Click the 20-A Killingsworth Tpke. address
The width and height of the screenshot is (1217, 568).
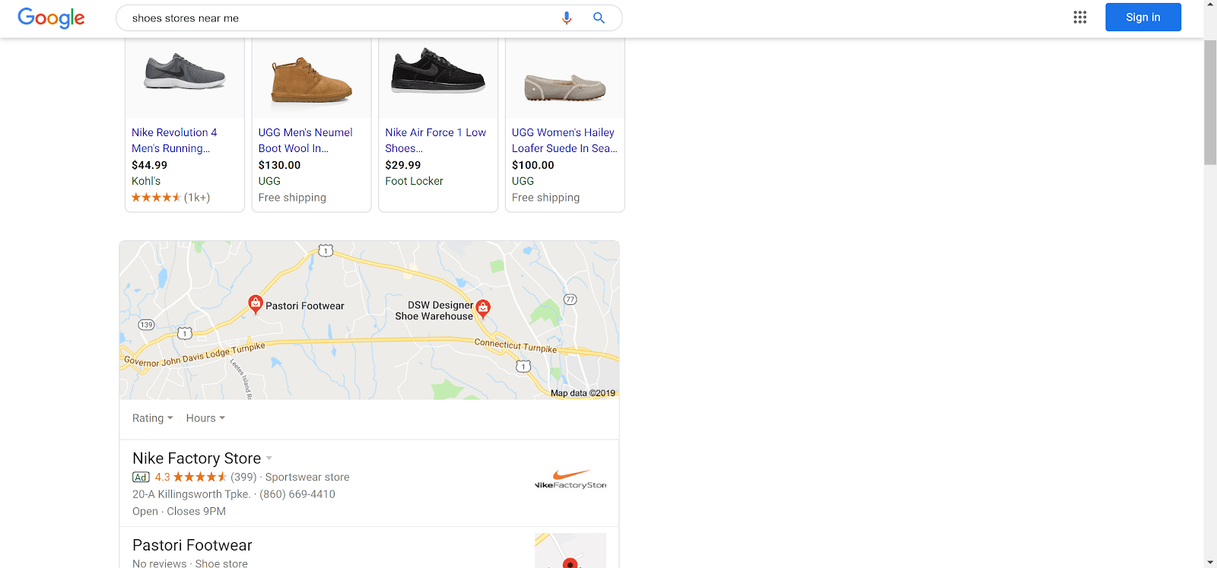click(x=191, y=494)
